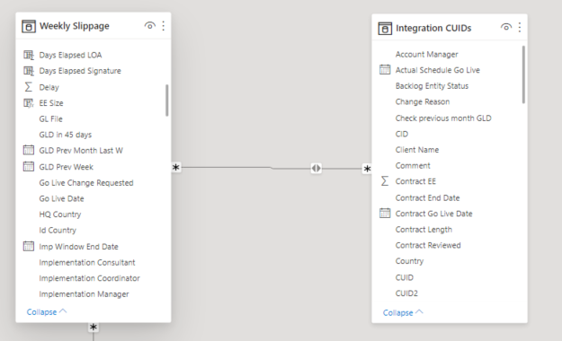This screenshot has height=341, width=562.
Task: Click the many-cardinality asterisk at Integration CUIDs left edge
Action: coord(367,169)
